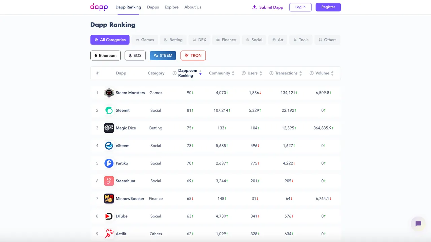The height and width of the screenshot is (242, 431).
Task: Open the About Us nav tab
Action: [193, 7]
